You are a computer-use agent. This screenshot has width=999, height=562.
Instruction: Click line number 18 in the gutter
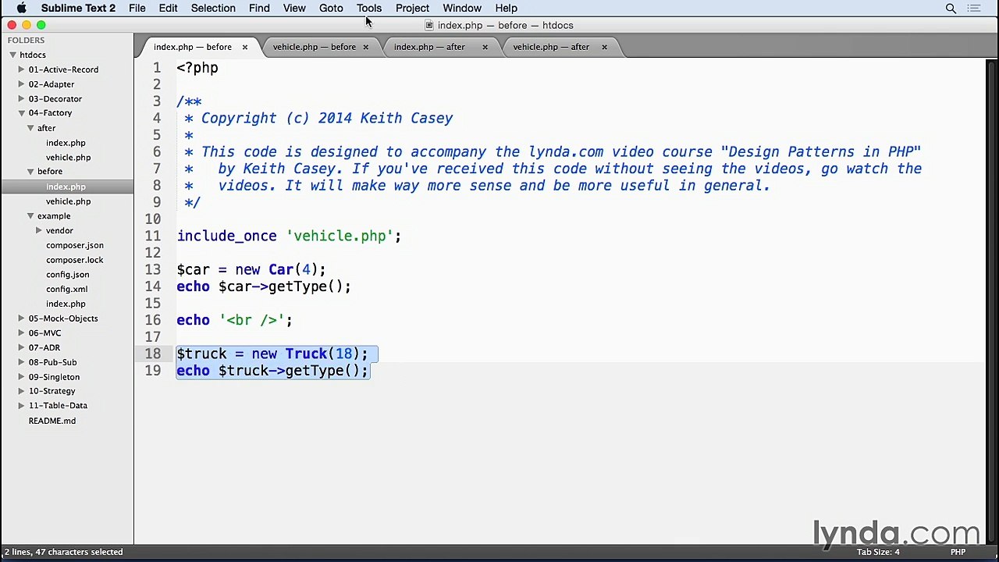tap(152, 354)
